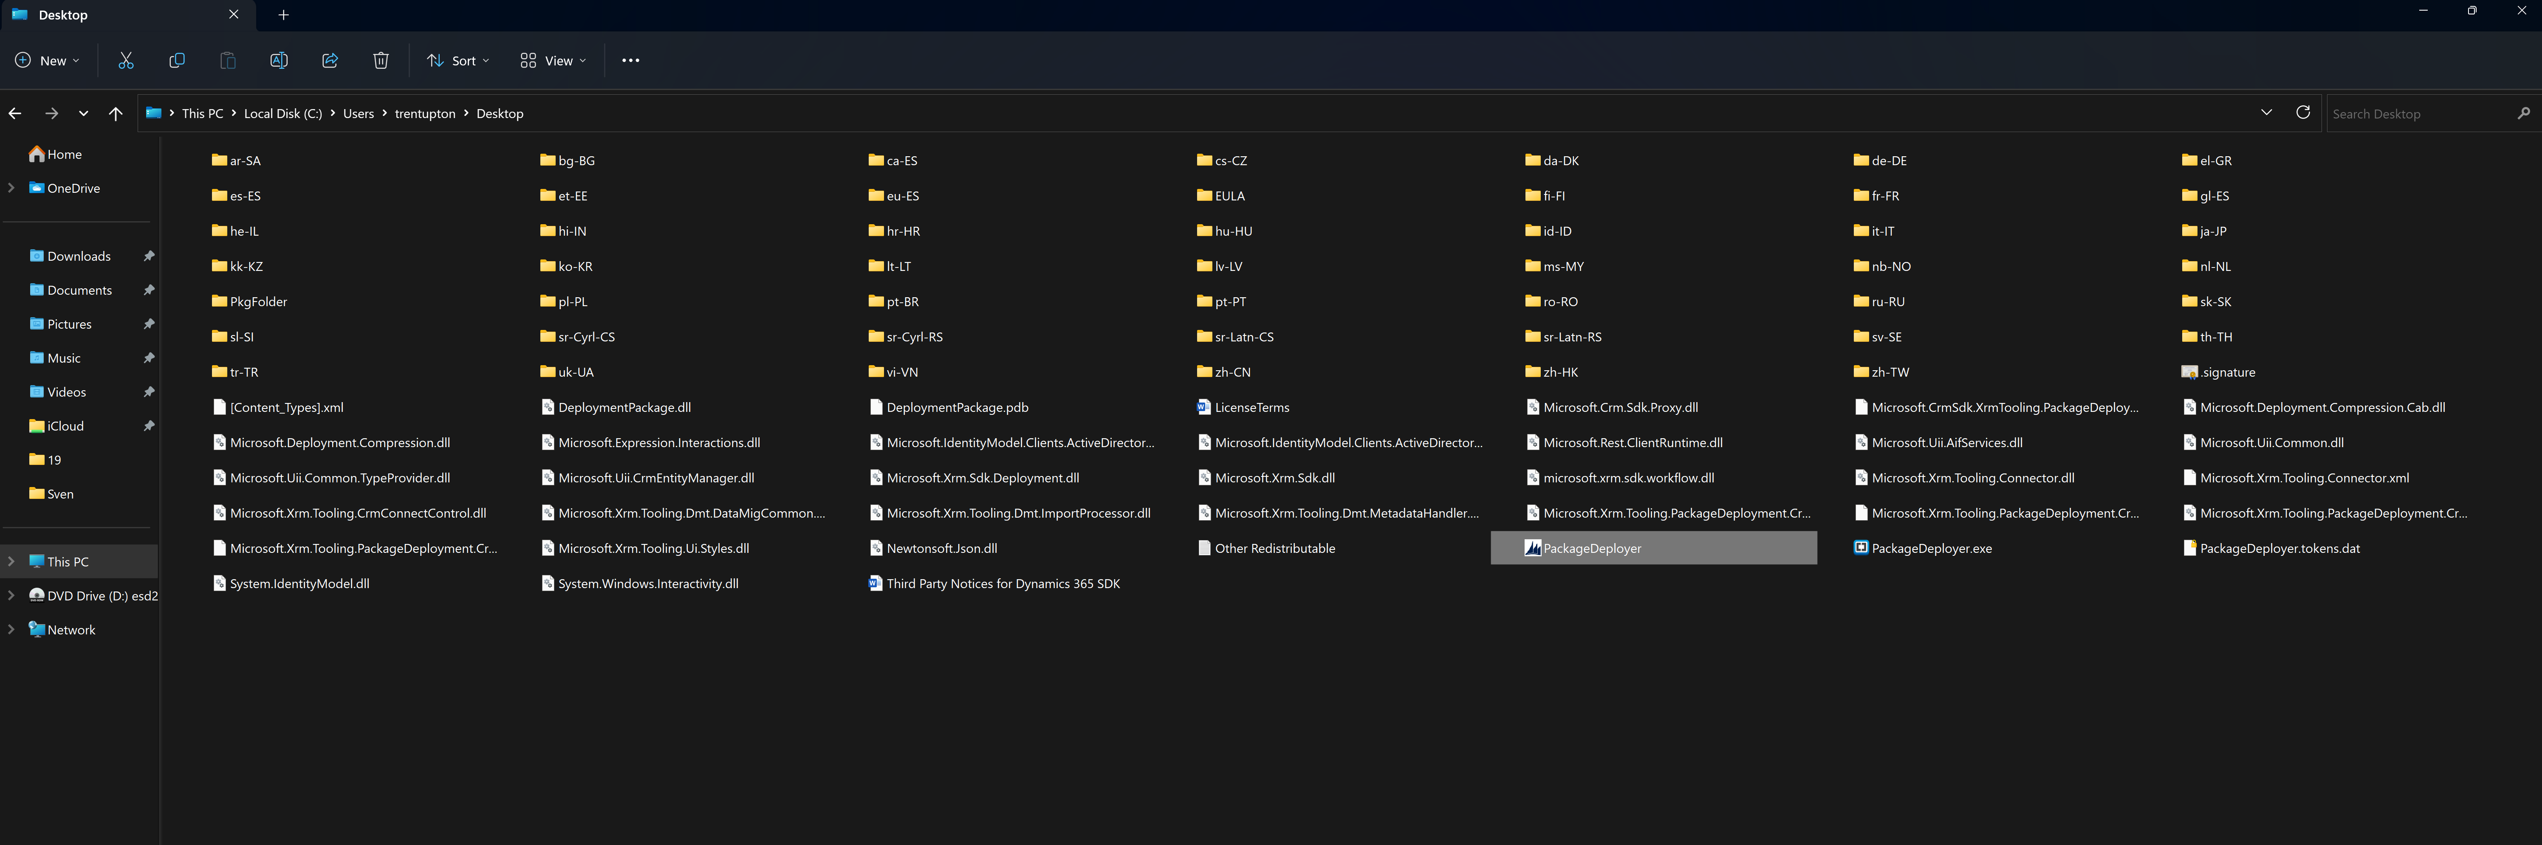This screenshot has width=2542, height=845.
Task: Go forward with the forward arrow
Action: tap(51, 113)
